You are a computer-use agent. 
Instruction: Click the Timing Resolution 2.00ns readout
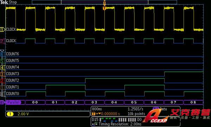click(120, 124)
